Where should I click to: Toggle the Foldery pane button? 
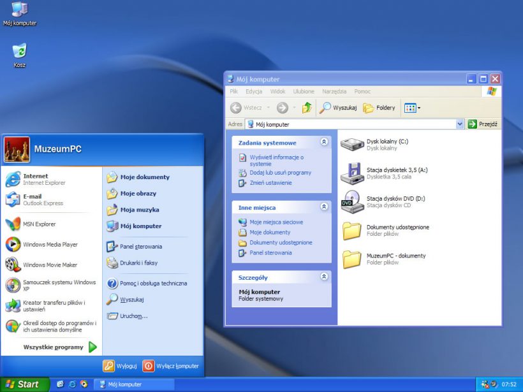coord(379,108)
